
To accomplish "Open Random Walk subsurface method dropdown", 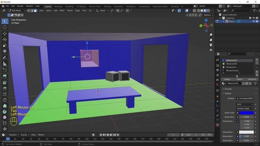I will (x=245, y=109).
